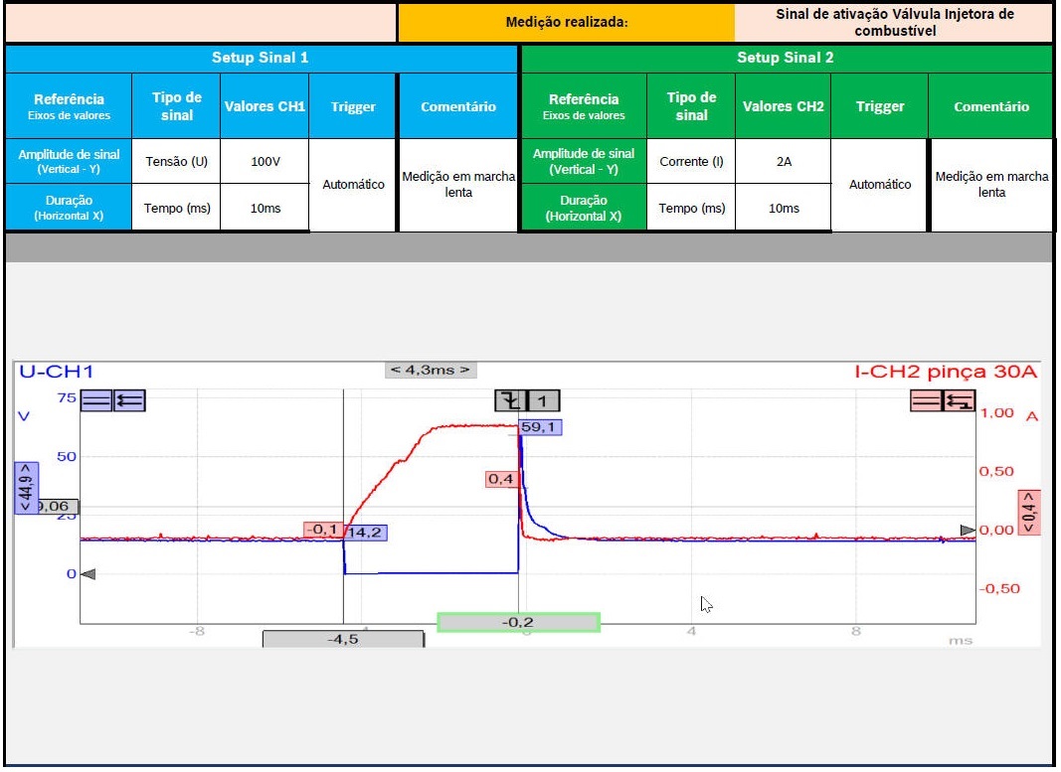Select the 4,3ms cursor delta label
The height and width of the screenshot is (772, 1061).
pyautogui.click(x=431, y=370)
